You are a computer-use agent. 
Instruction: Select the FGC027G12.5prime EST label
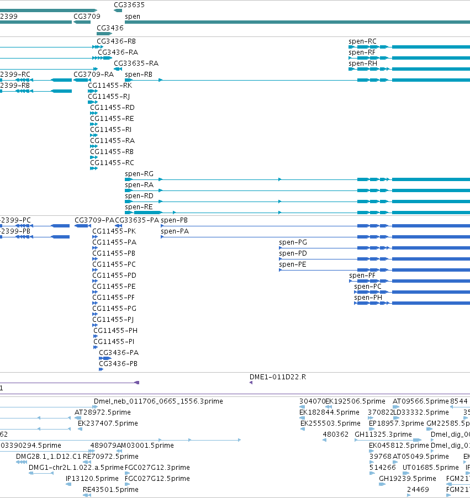tap(157, 479)
